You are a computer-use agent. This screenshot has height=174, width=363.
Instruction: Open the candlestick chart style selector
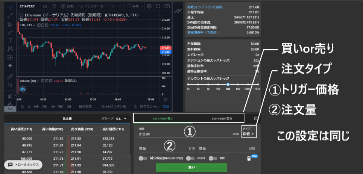(55, 6)
